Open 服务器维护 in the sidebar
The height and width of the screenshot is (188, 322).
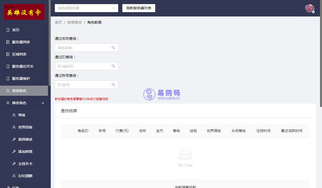click(x=21, y=79)
